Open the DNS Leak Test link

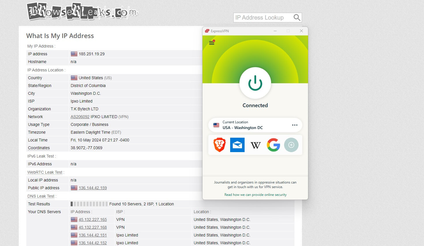coord(41,196)
